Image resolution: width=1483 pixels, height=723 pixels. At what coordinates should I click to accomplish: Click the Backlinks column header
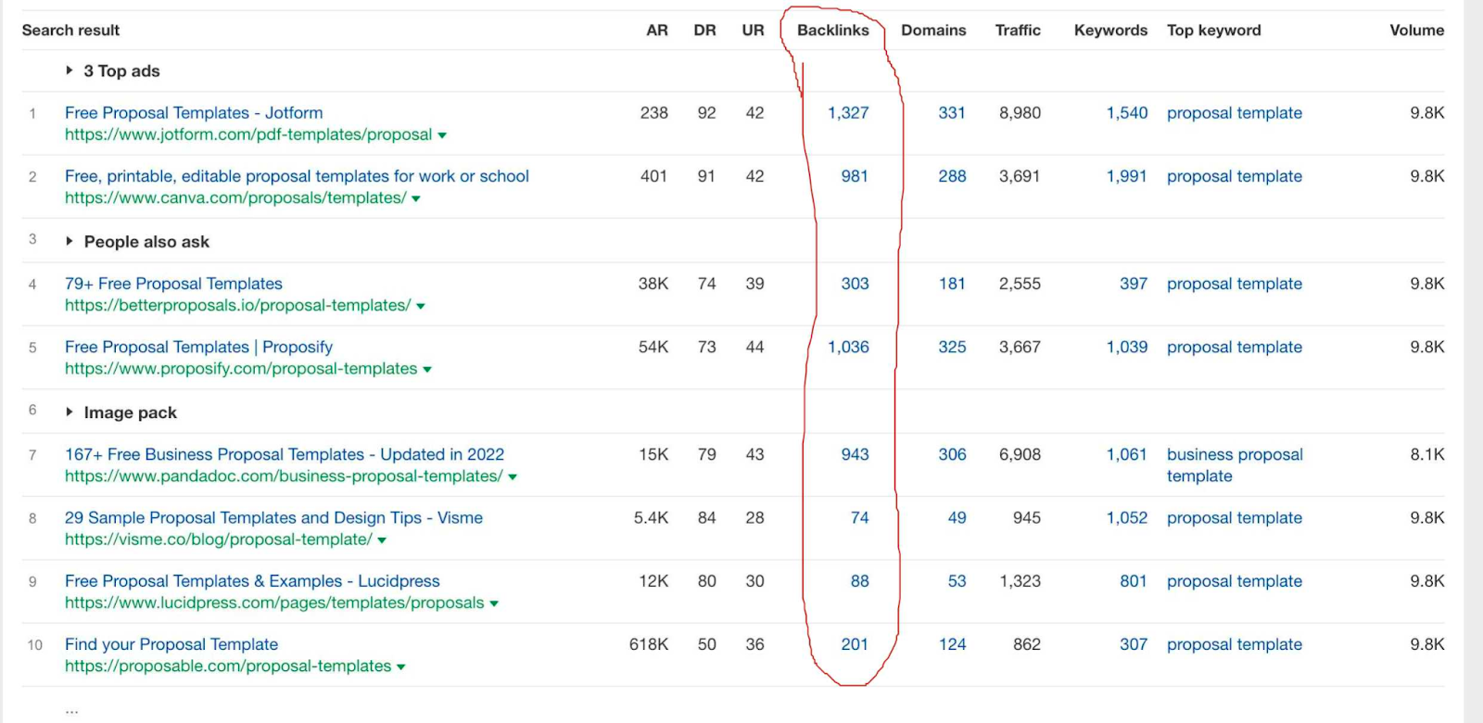(x=833, y=30)
